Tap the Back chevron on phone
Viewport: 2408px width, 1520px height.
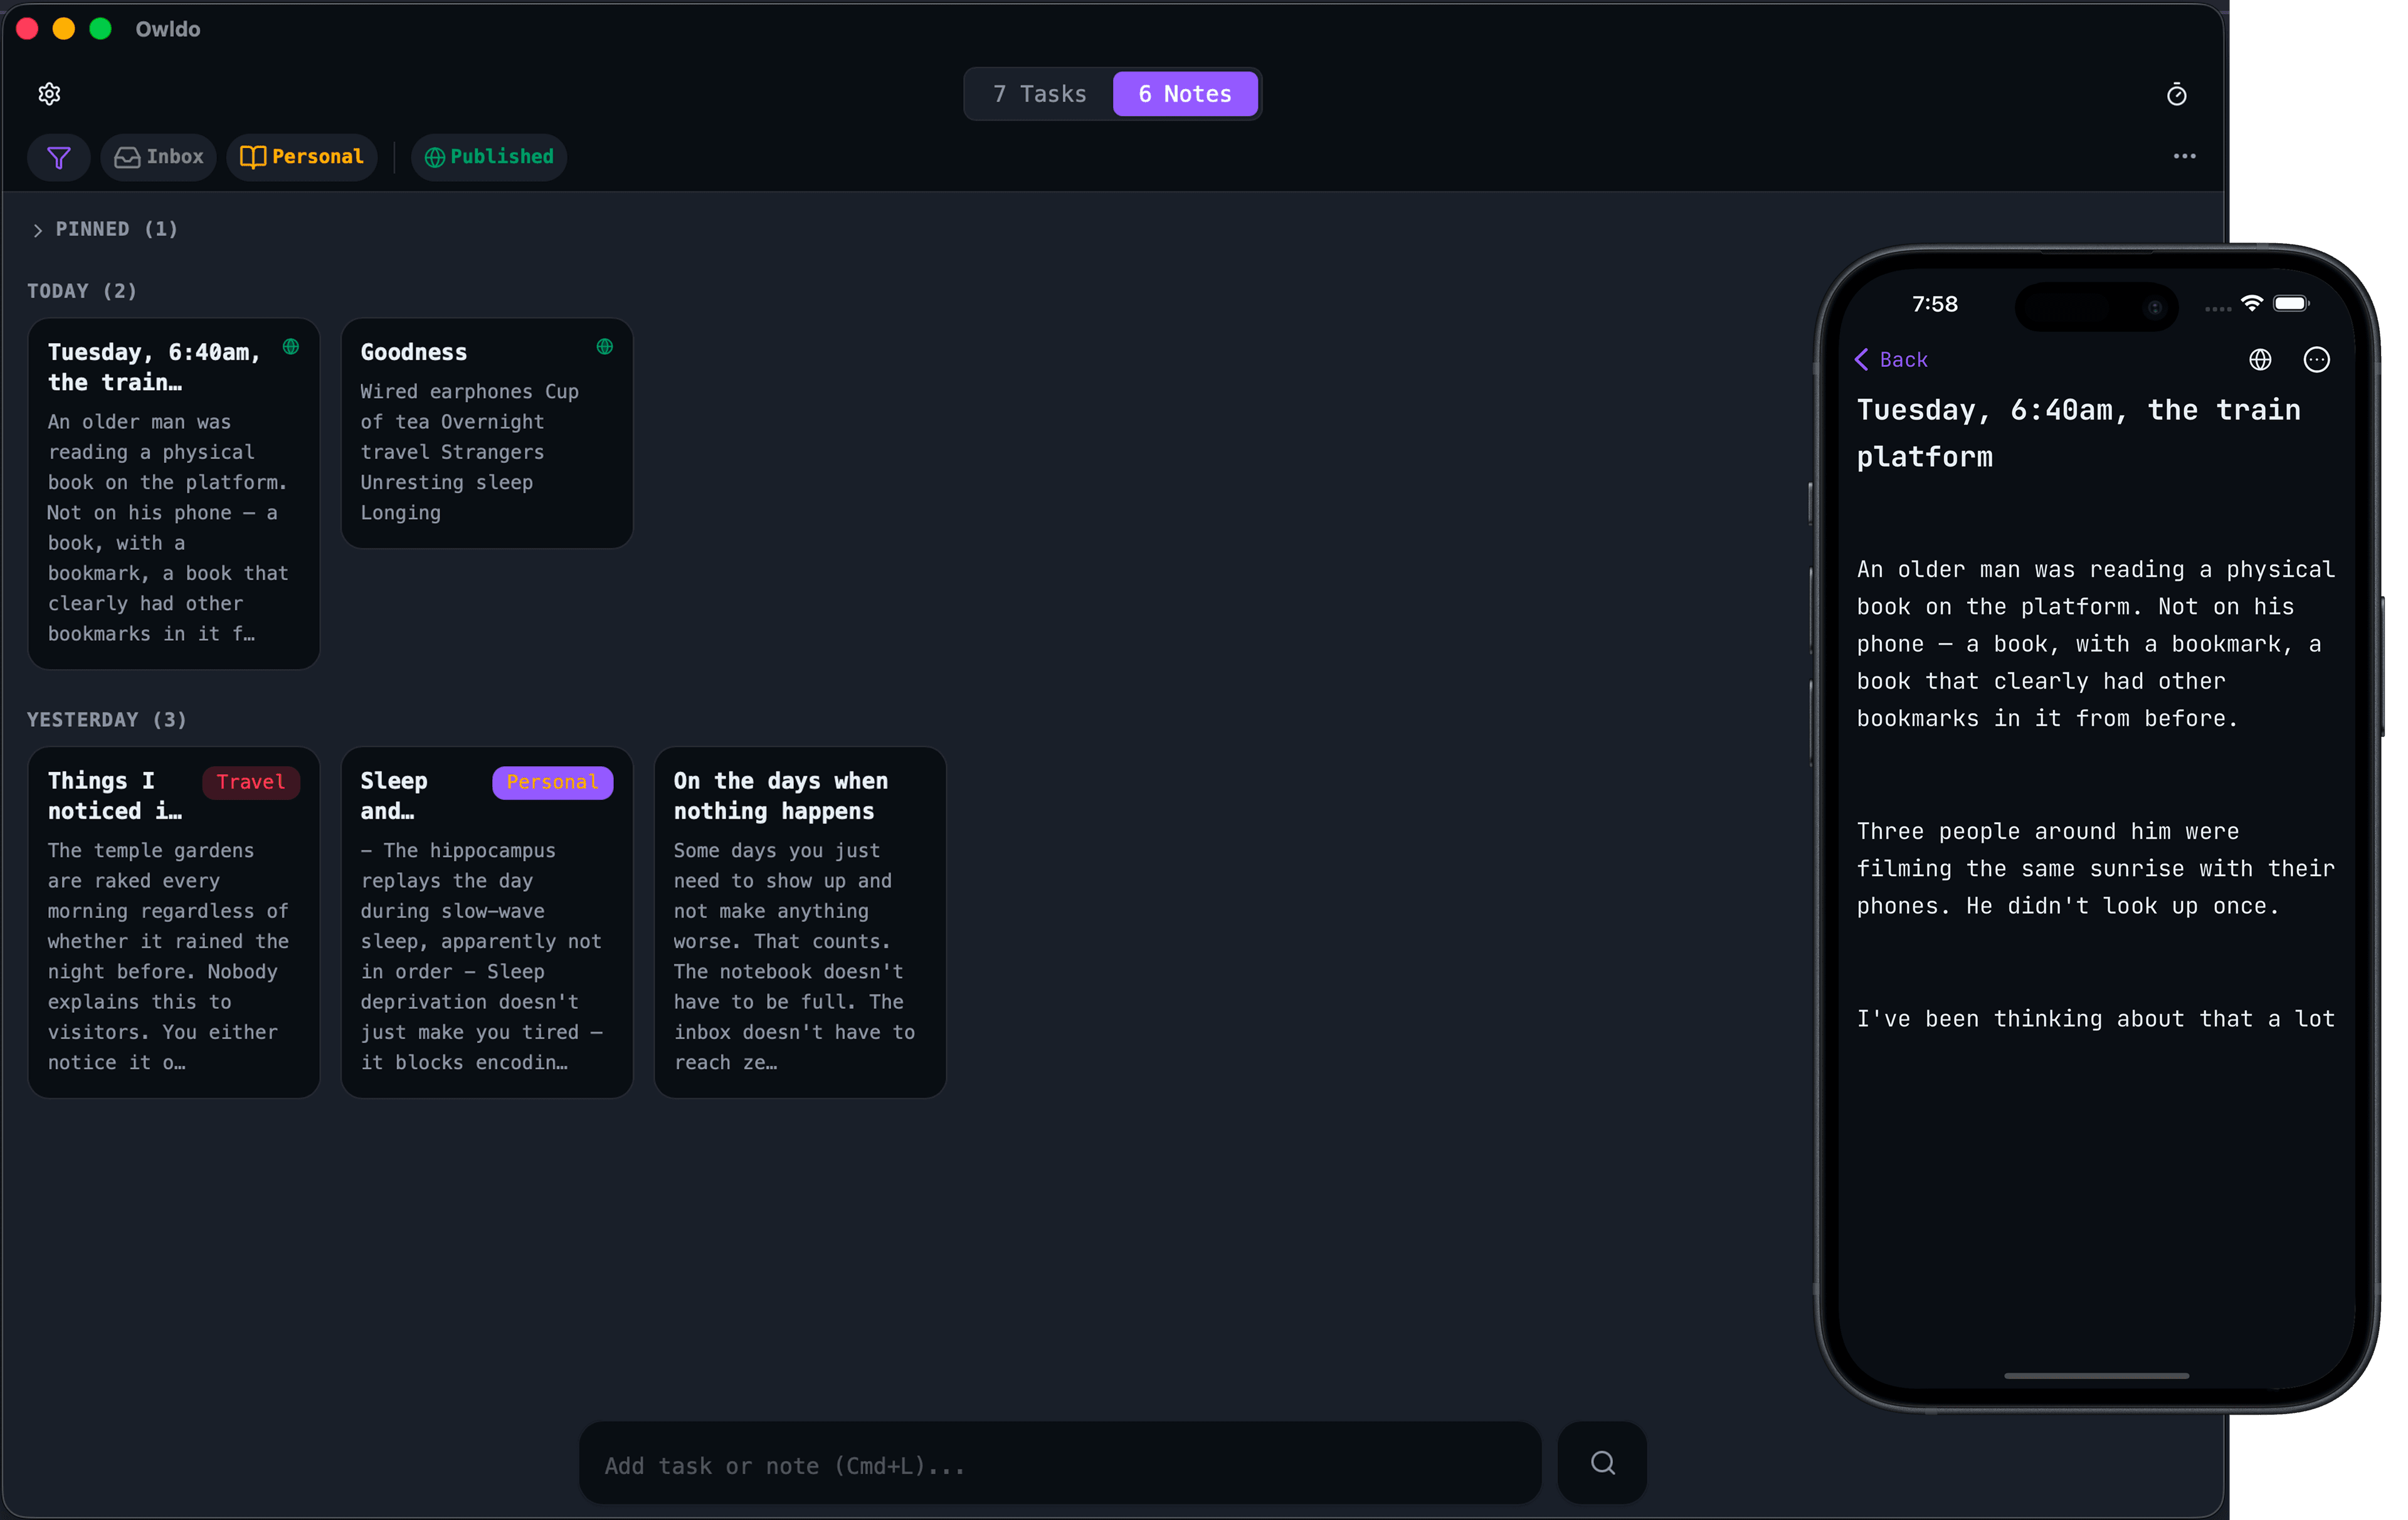tap(1861, 359)
